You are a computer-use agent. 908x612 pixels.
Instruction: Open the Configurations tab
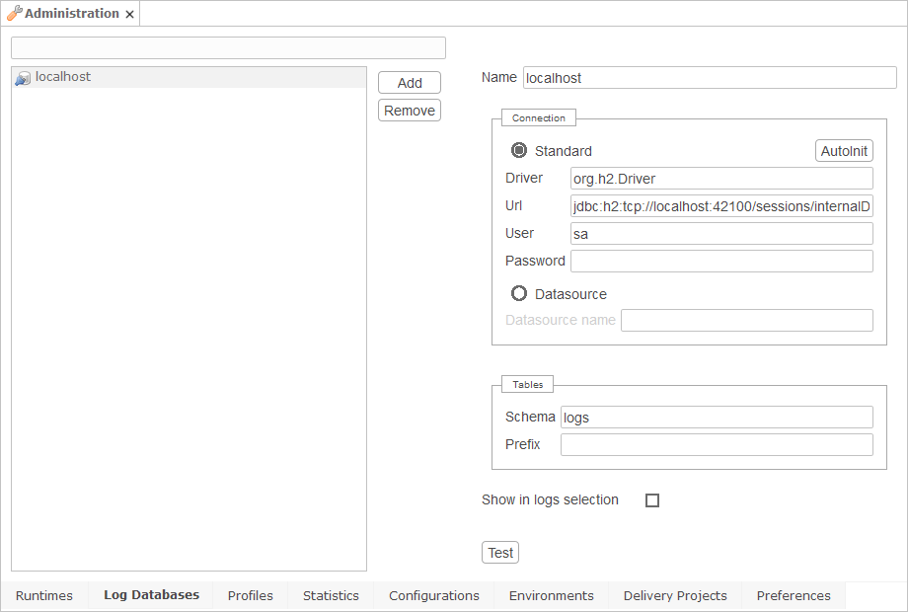(433, 595)
